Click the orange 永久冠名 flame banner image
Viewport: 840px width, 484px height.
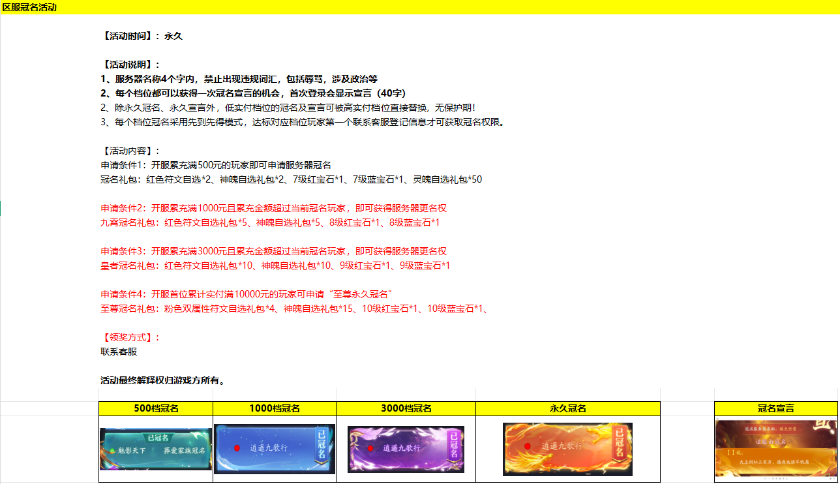pos(567,449)
